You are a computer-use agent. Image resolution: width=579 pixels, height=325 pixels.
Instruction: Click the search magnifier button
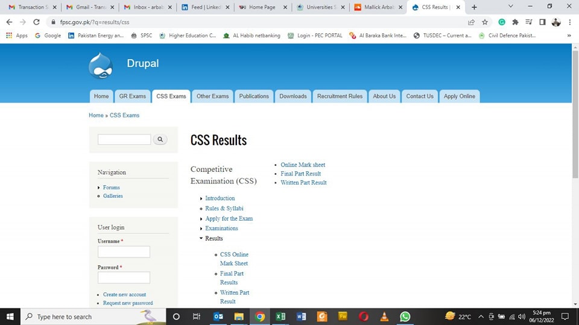coord(160,139)
